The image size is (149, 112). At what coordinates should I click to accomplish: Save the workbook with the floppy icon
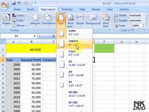click(14, 3)
